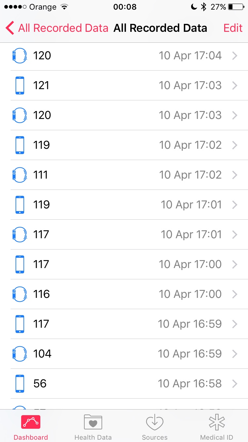The width and height of the screenshot is (248, 442).
Task: Tap the iPhone icon beside 121 reading
Action: tap(20, 85)
